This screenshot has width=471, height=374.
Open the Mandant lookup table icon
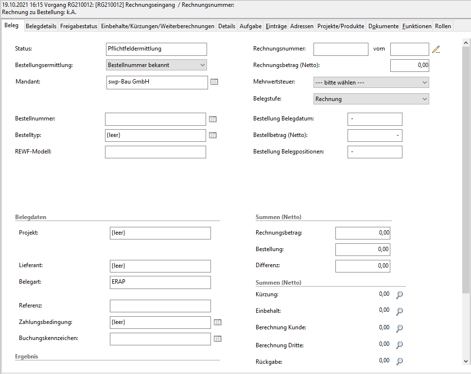(214, 82)
